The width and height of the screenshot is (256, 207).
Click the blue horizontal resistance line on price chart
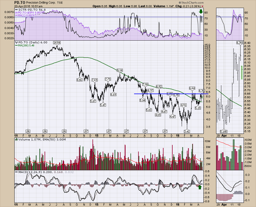[171, 94]
